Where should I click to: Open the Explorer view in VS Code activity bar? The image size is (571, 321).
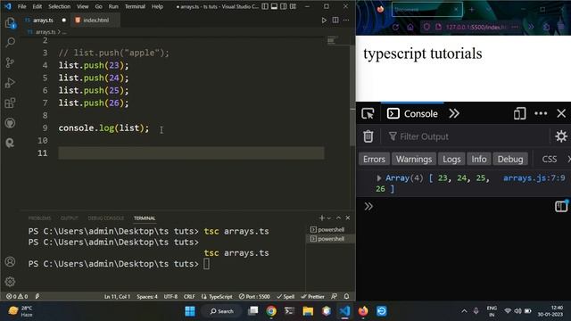point(10,23)
